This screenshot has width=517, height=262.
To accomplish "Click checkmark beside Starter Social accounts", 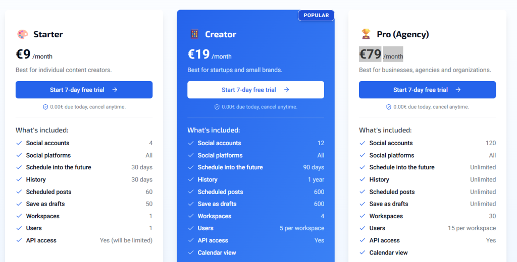I will point(19,143).
